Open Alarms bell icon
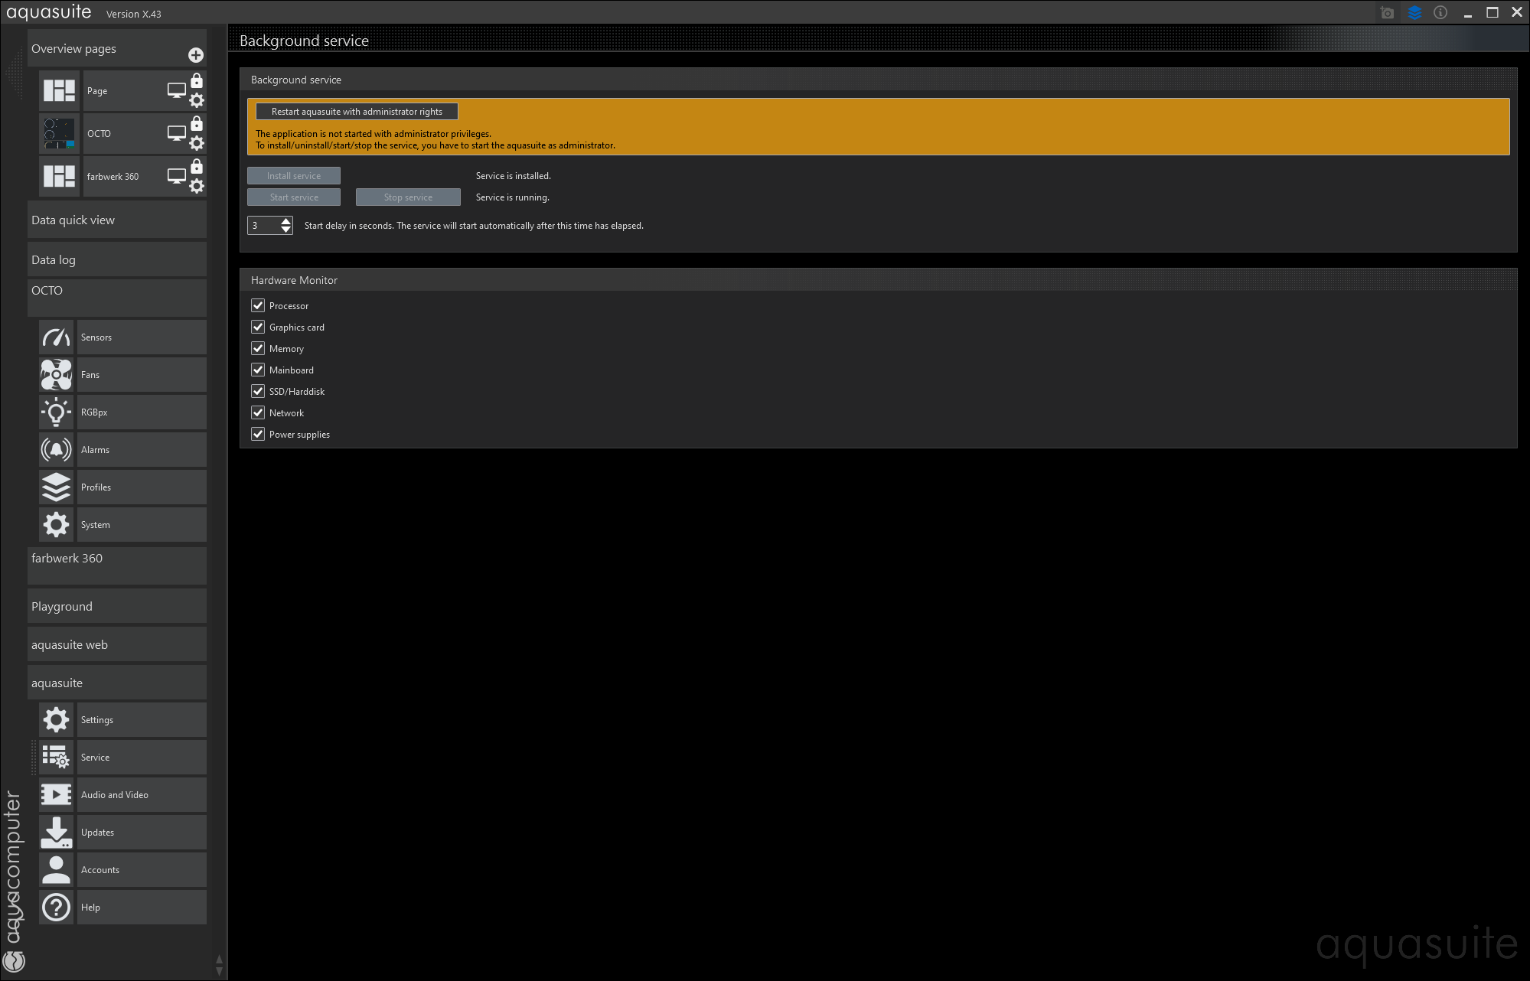This screenshot has width=1530, height=981. point(57,450)
